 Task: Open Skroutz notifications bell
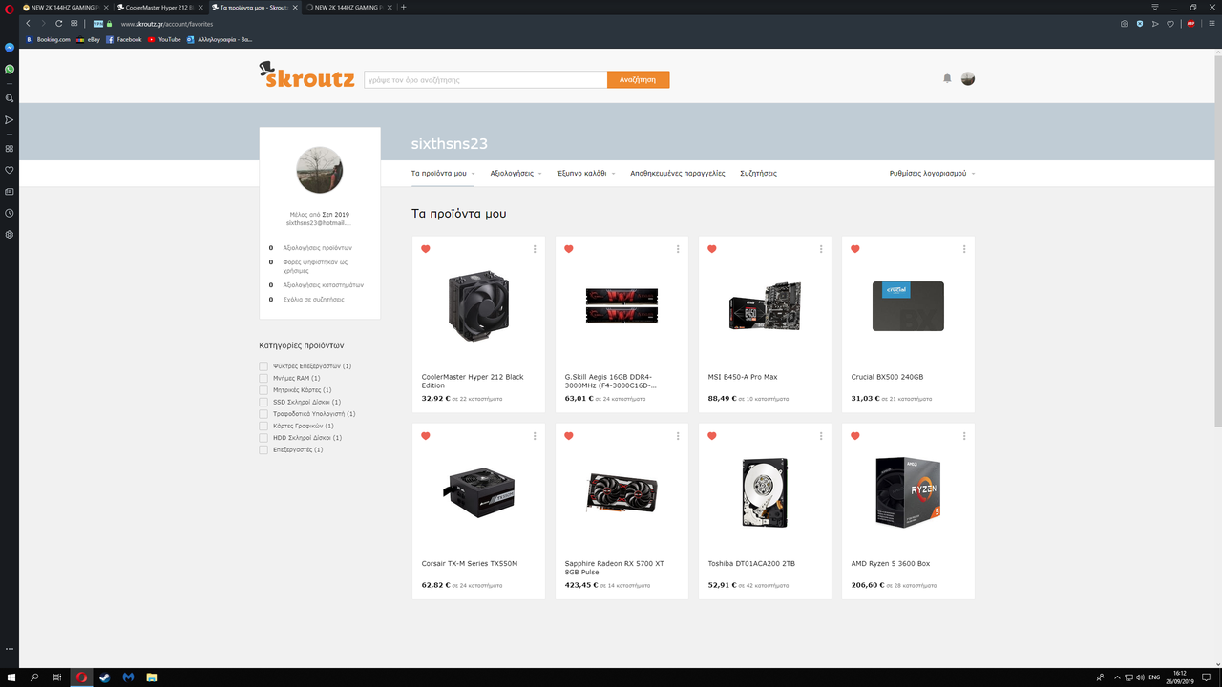(947, 78)
